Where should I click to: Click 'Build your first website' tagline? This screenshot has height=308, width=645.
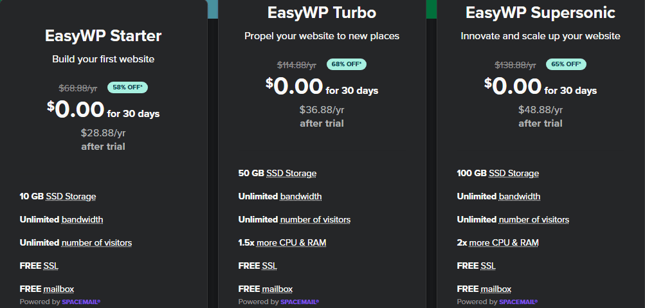point(104,59)
